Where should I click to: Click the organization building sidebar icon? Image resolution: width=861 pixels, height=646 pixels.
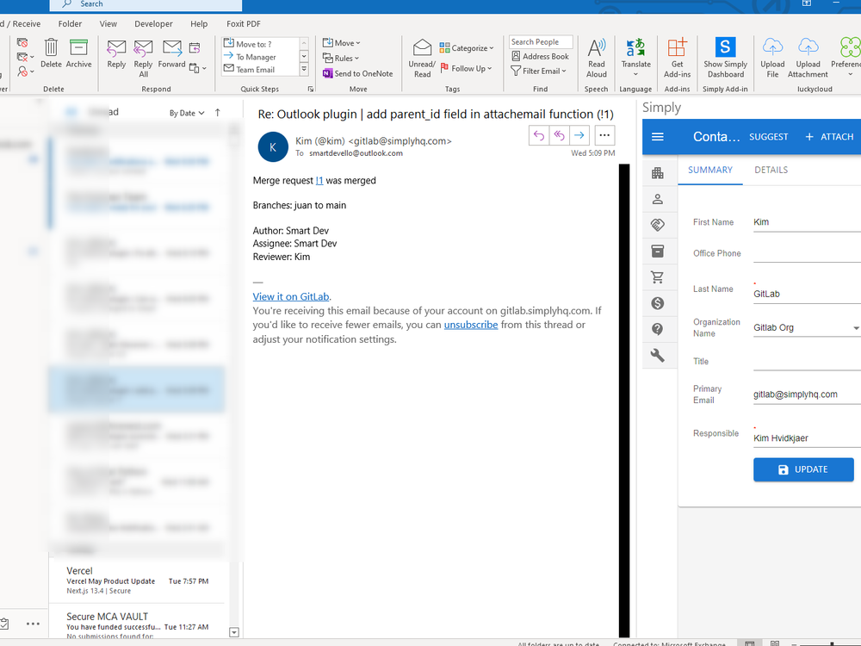coord(658,173)
